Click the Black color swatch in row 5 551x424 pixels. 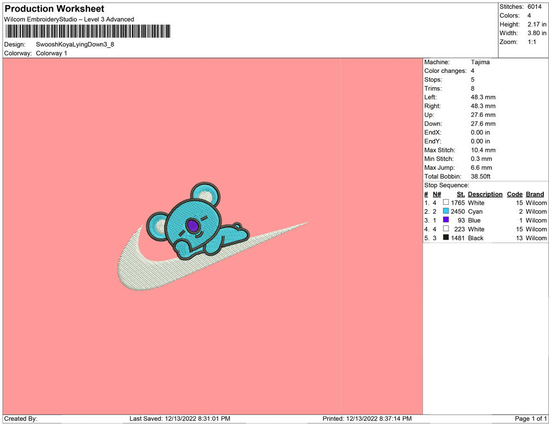tap(446, 238)
